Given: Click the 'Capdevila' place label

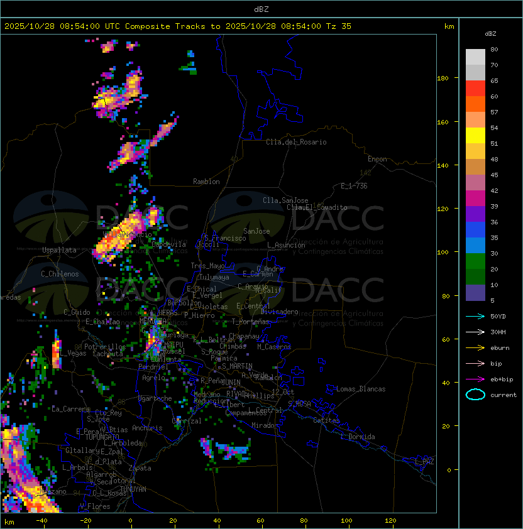Looking at the screenshot, I should 168,244.
